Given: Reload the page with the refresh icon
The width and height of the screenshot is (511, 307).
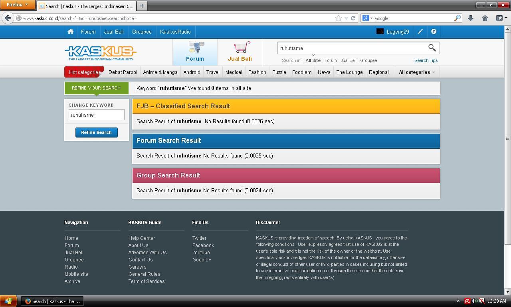Looking at the screenshot, I should [353, 18].
